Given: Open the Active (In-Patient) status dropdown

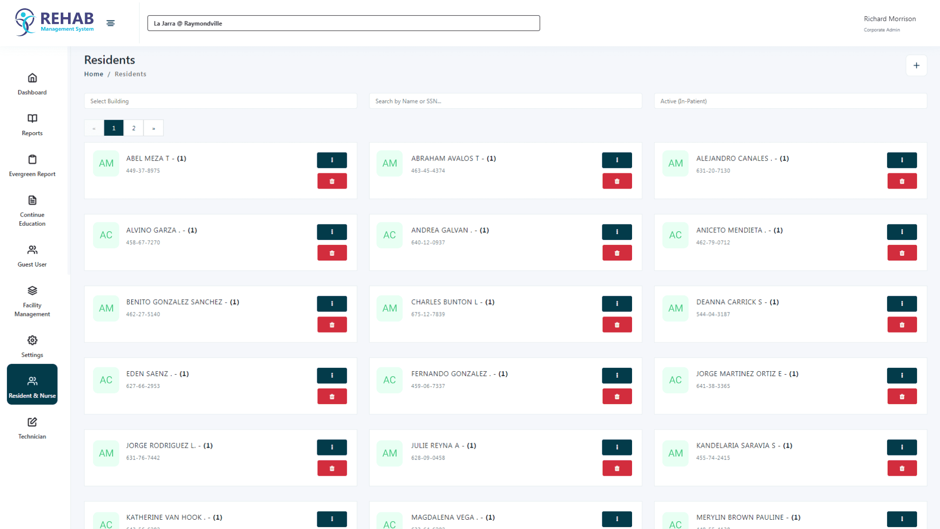Looking at the screenshot, I should [x=790, y=101].
